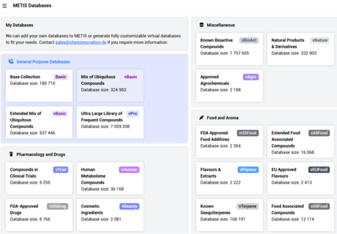Click the Food and Aroma carrot icon
The width and height of the screenshot is (337, 234).
coord(202,118)
